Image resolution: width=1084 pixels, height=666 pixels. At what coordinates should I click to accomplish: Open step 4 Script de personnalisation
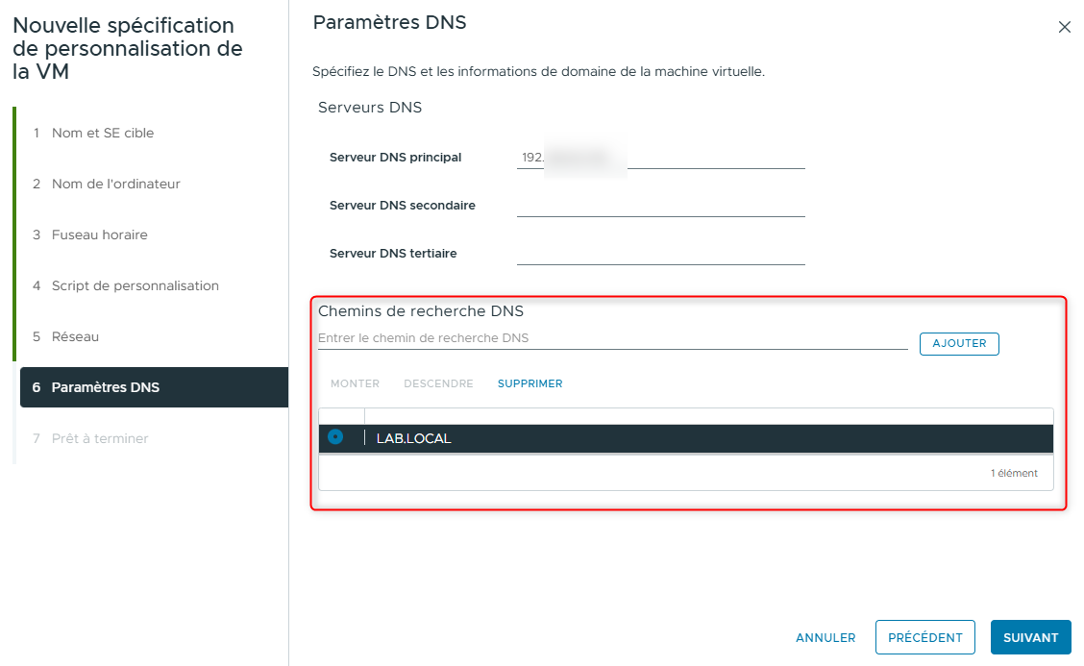tap(135, 285)
